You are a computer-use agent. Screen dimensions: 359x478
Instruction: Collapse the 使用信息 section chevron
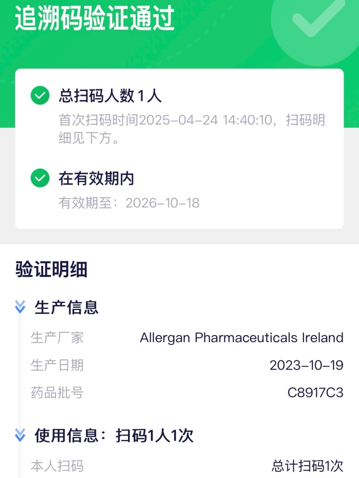tap(20, 435)
